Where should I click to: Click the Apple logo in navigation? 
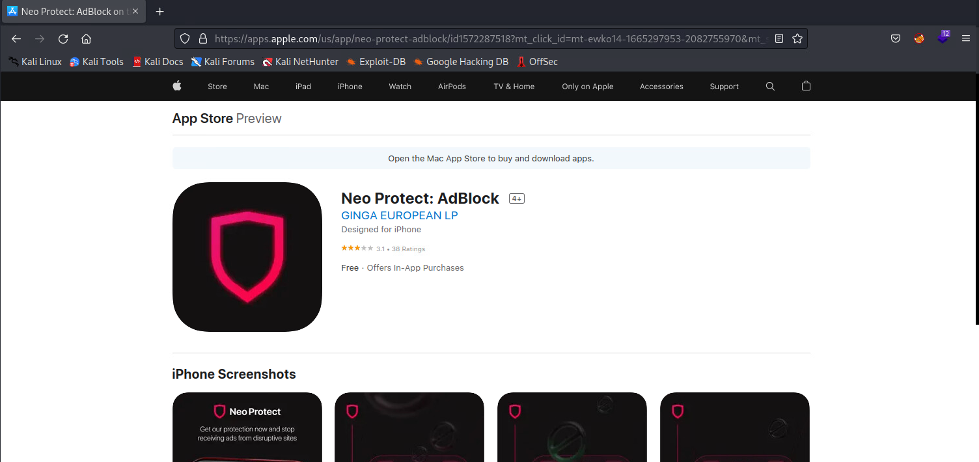177,86
